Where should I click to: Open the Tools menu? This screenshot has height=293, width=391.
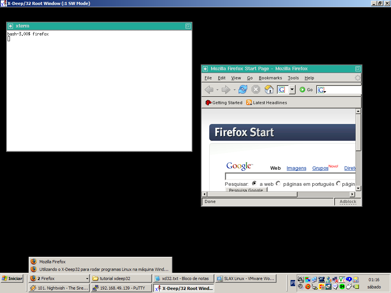(x=293, y=78)
